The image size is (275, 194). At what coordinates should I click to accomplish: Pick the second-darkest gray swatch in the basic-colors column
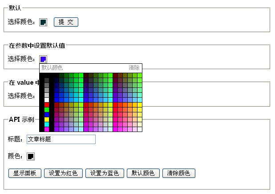47,85
